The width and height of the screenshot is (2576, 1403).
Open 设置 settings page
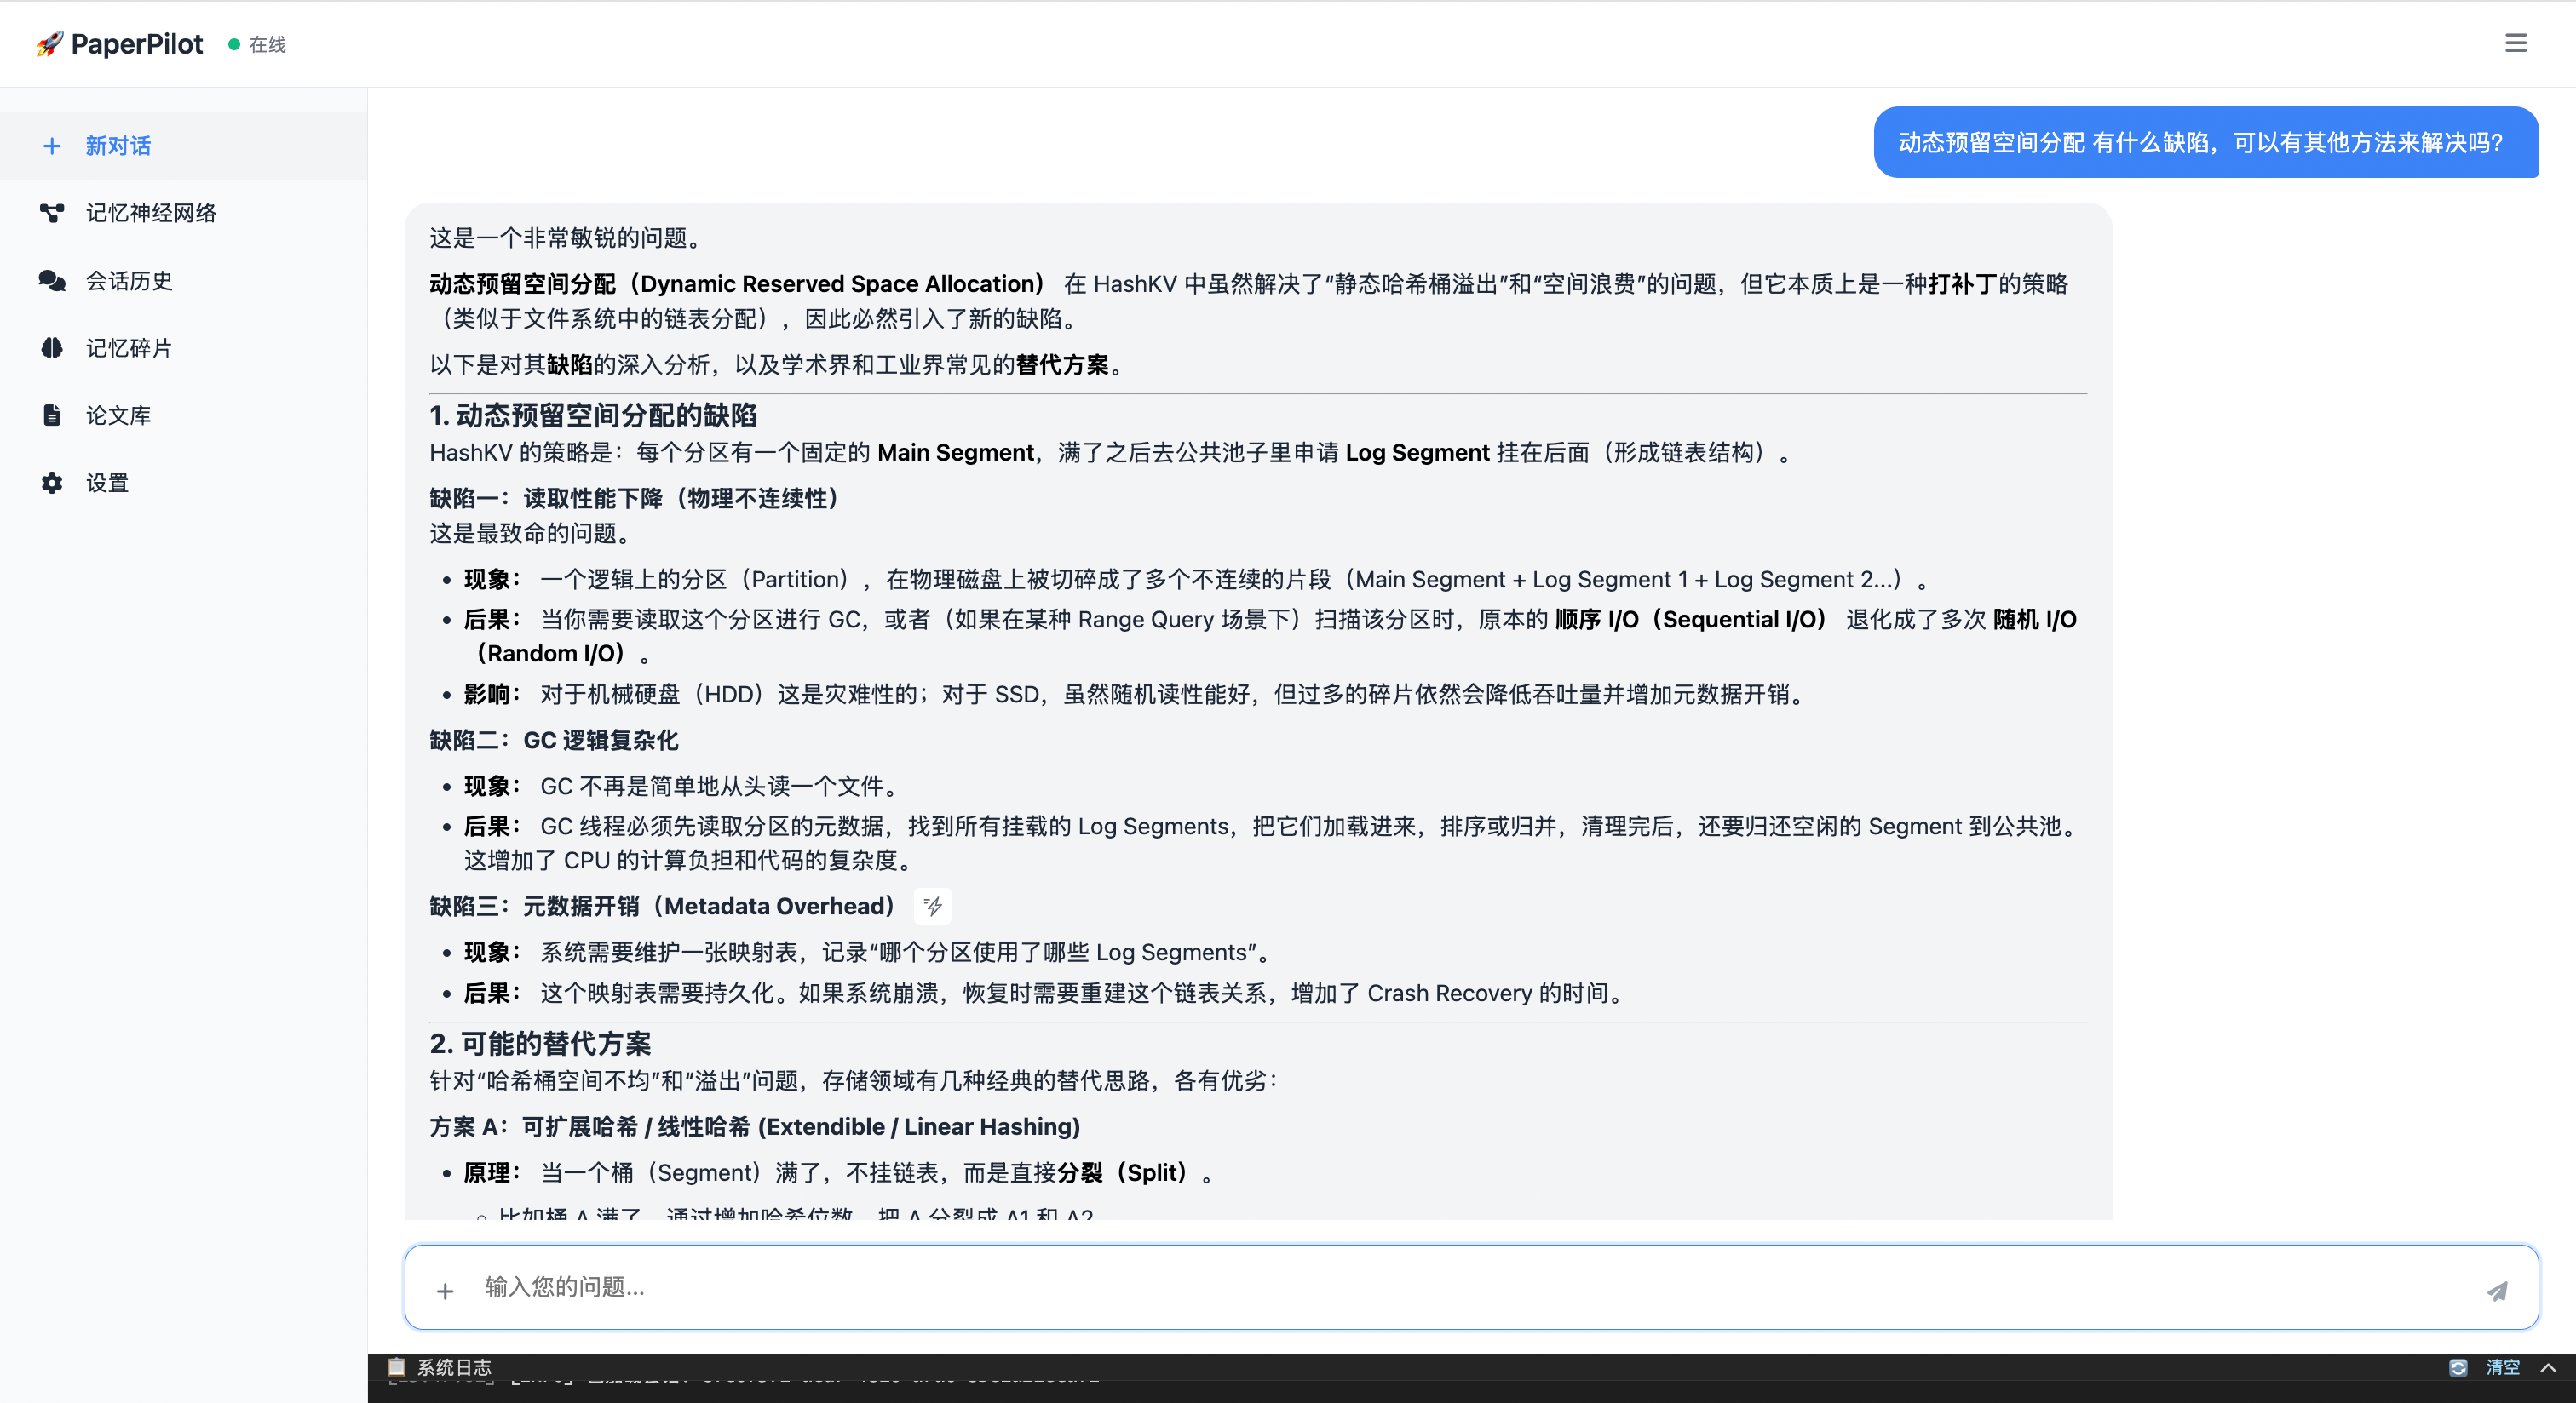(183, 483)
